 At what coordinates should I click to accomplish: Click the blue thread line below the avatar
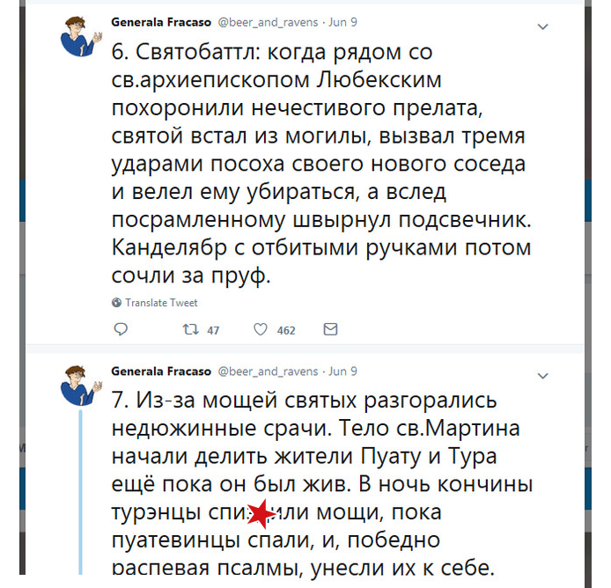(x=81, y=493)
